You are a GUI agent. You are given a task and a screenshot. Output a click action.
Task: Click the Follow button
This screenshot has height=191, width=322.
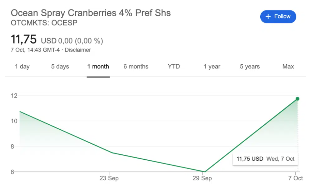click(278, 17)
